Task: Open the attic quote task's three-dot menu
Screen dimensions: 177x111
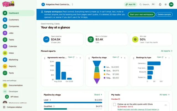Action: pyautogui.click(x=166, y=105)
